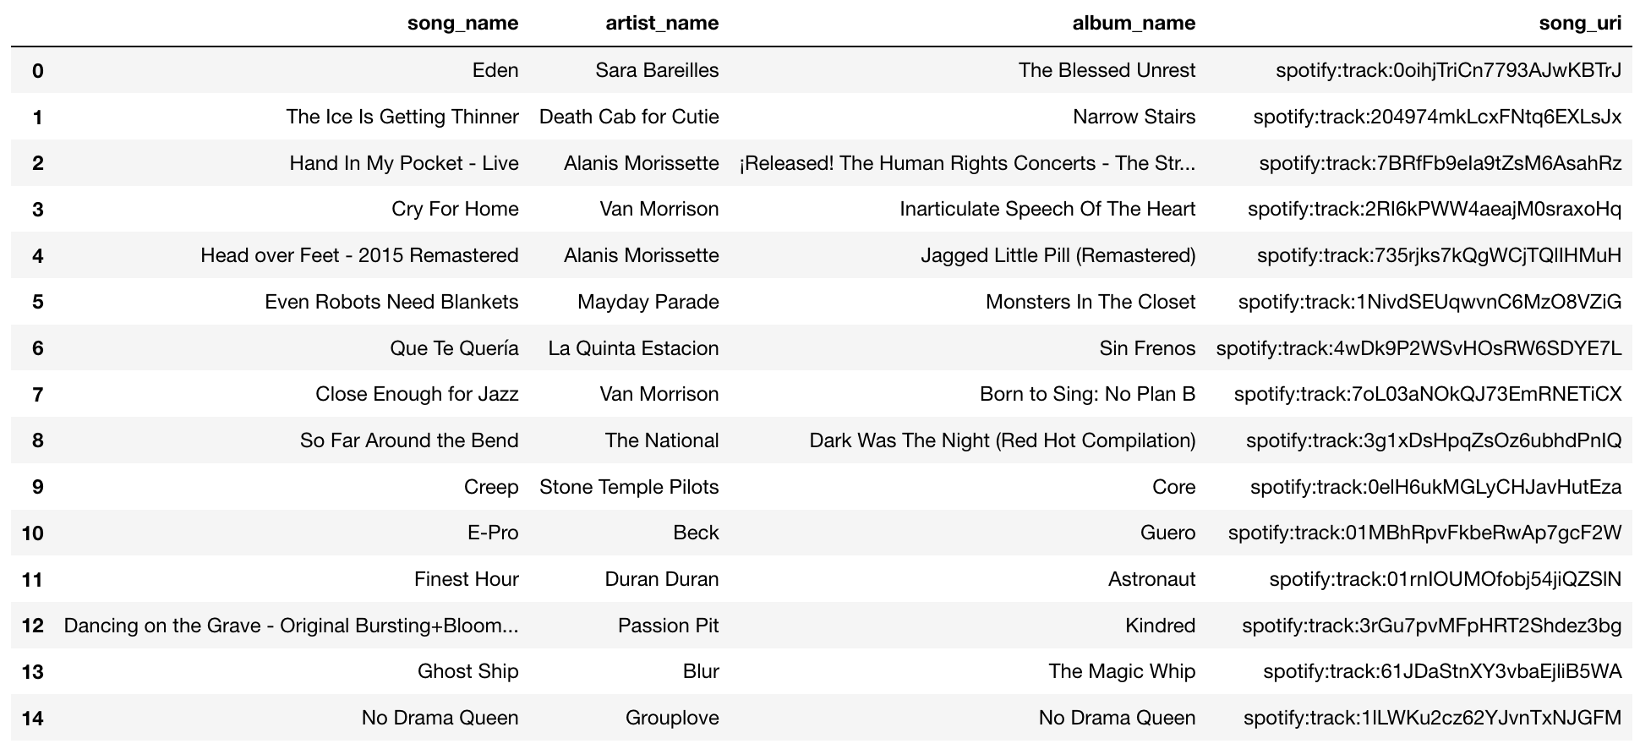Screen dimensions: 1640x749
Task: Click the 'La Quinta Estacion' artist cell
Action: click(x=633, y=348)
